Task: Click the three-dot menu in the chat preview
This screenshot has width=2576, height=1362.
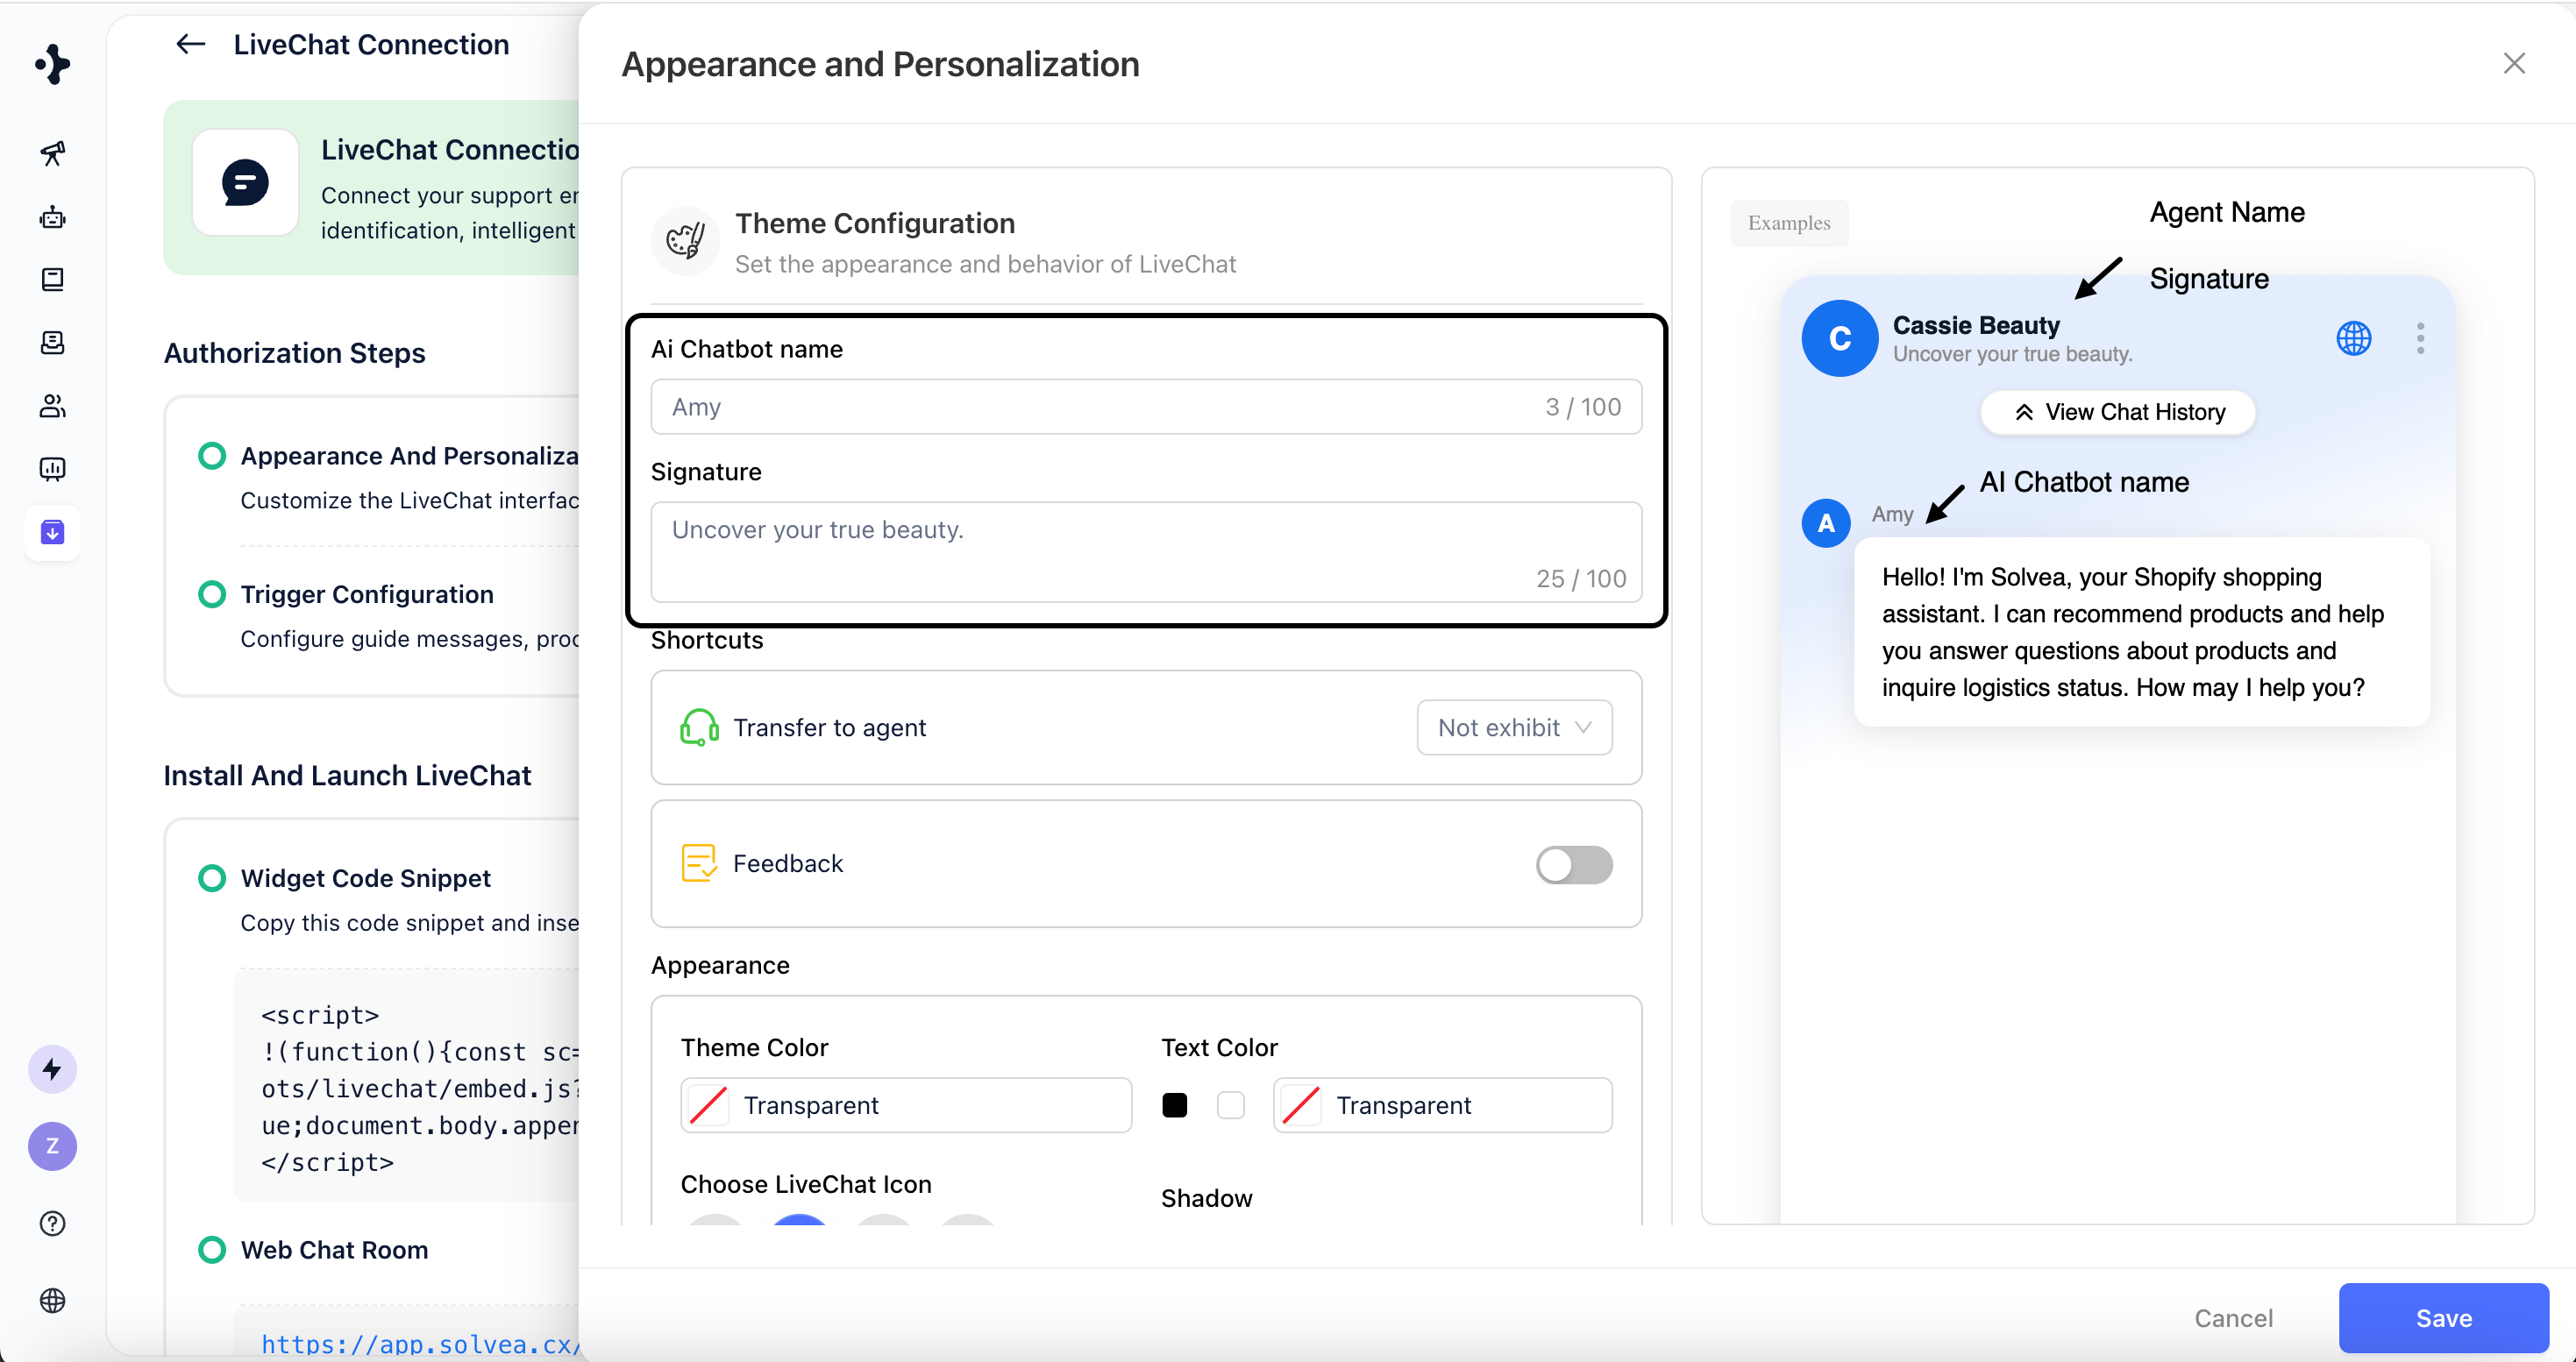Action: point(2420,337)
